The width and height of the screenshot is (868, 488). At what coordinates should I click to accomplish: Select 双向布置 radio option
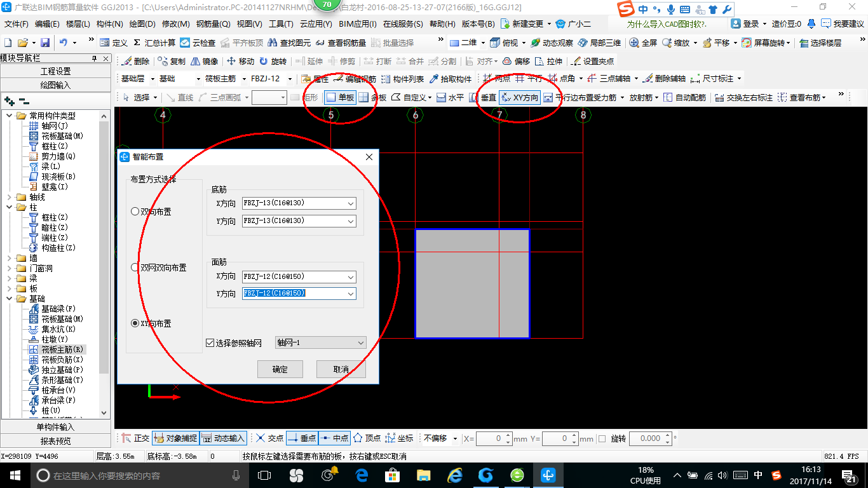(135, 212)
